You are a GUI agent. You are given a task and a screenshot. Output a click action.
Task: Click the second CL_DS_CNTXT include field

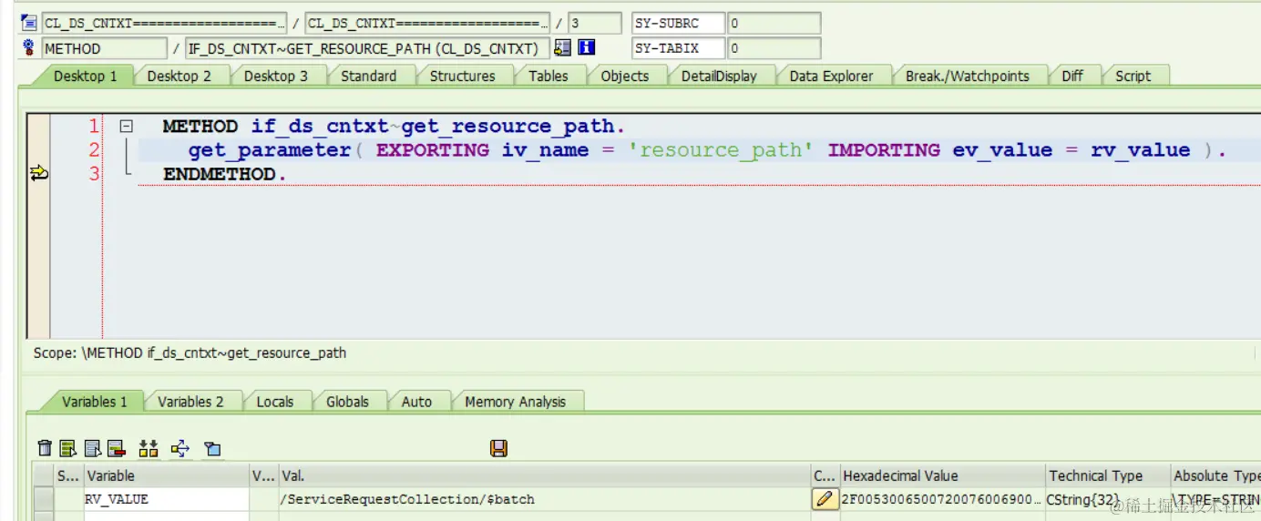click(427, 23)
